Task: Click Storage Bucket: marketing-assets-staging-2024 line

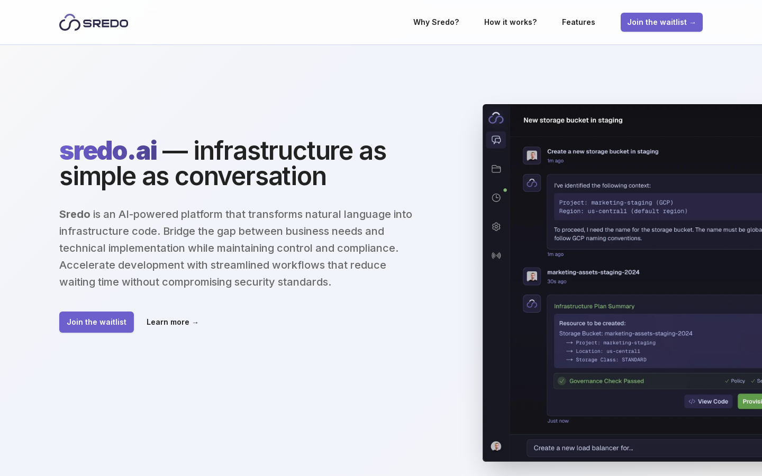Action: tap(625, 333)
